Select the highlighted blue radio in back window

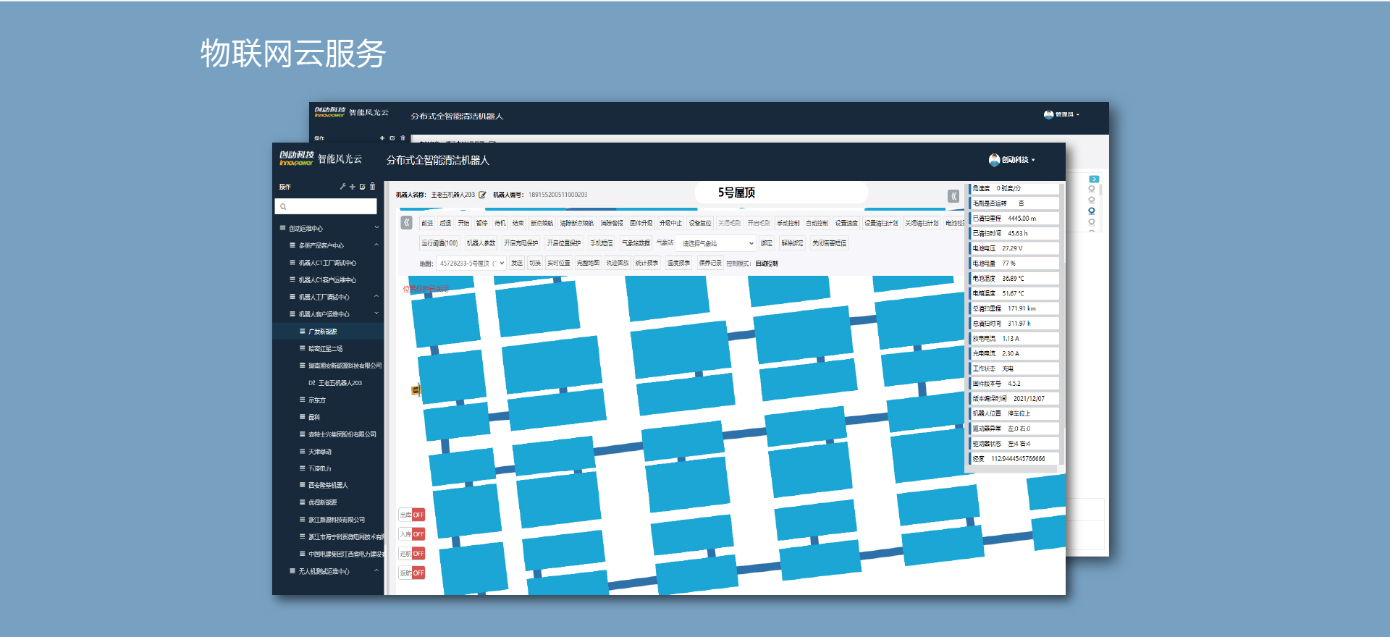pos(1092,211)
